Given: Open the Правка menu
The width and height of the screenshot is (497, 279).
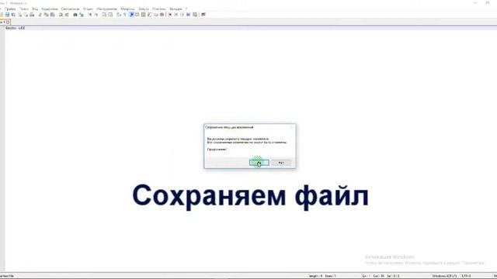Looking at the screenshot, I should [10, 9].
